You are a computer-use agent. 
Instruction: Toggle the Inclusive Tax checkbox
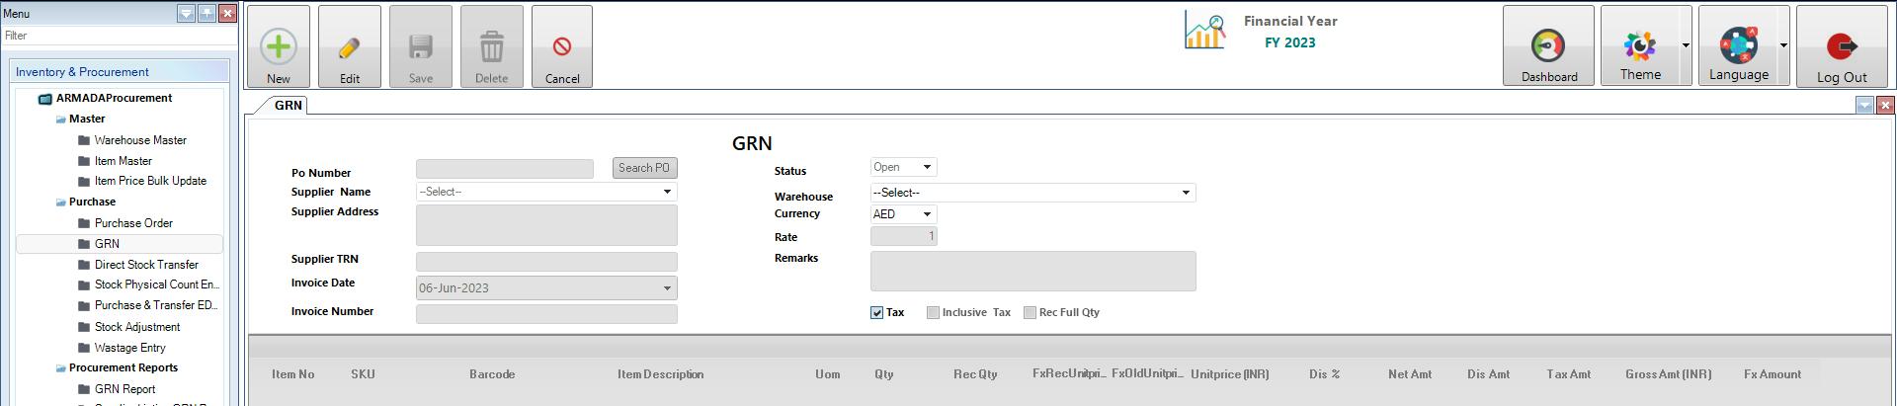[x=933, y=313]
